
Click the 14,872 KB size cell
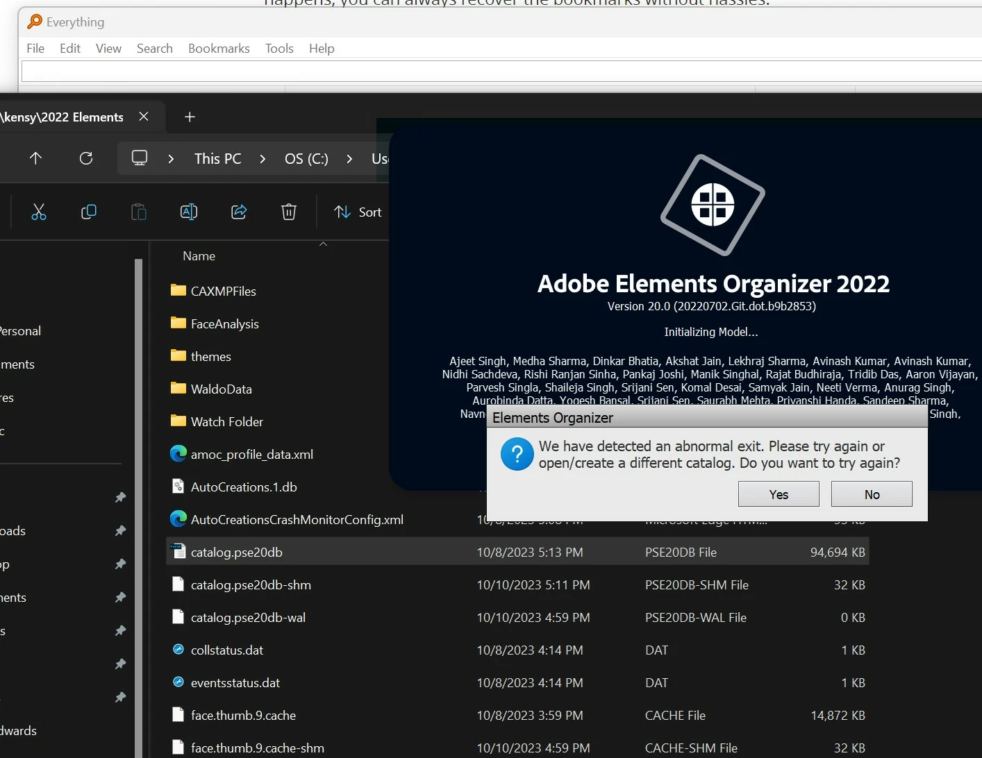click(x=838, y=716)
